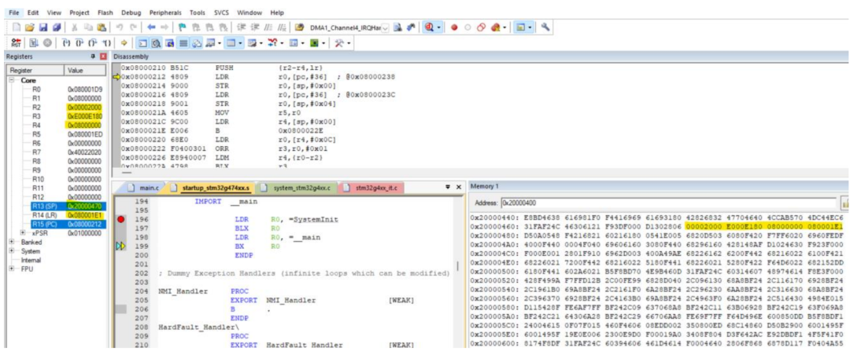Click the Run icon in the debug toolbar

coord(32,42)
